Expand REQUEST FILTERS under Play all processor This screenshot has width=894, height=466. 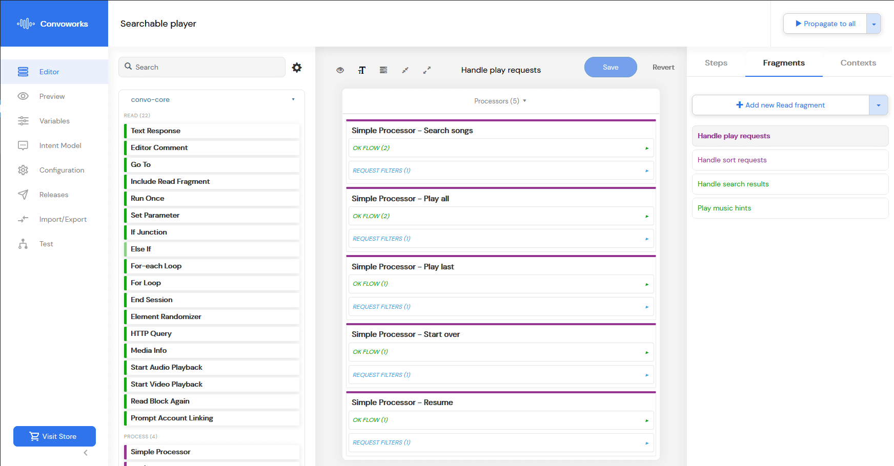click(x=501, y=239)
